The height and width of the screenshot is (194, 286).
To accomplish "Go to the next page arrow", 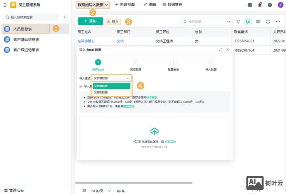I will pos(276,191).
